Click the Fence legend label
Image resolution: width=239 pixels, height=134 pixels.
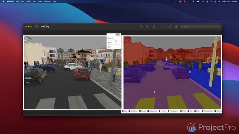point(163,111)
